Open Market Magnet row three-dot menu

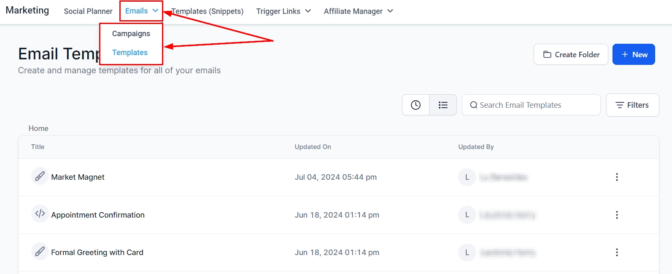point(617,177)
